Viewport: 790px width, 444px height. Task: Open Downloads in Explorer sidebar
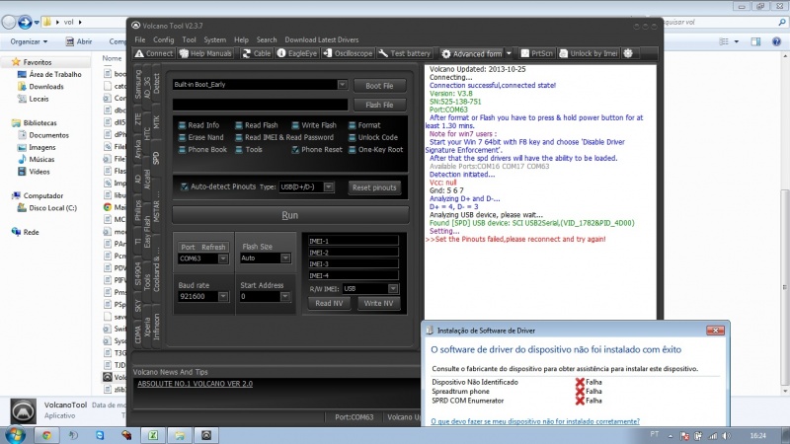coord(45,87)
